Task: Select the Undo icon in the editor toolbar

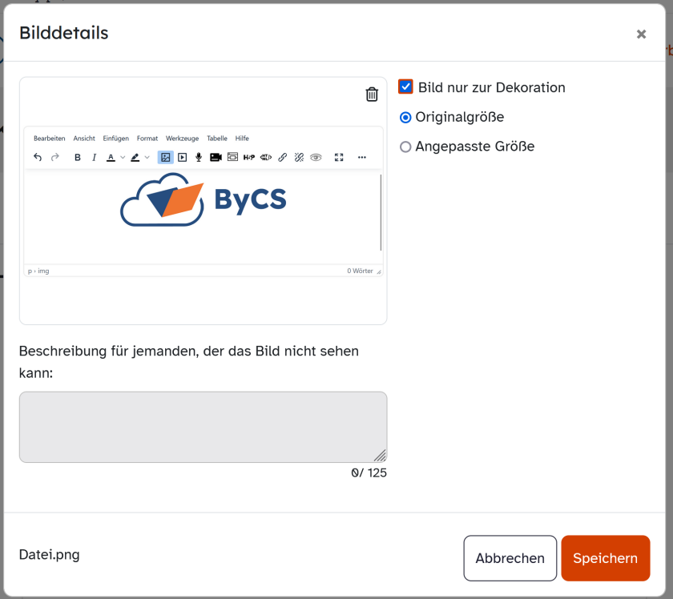Action: pos(37,157)
